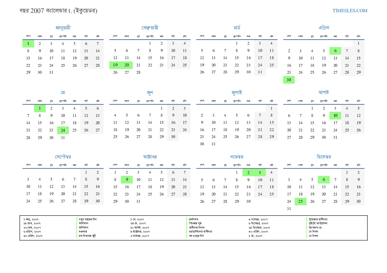Screen dimensions: 387x273
Task: Click the ক্রিসমাস ডে legend entry
Action: (318, 227)
